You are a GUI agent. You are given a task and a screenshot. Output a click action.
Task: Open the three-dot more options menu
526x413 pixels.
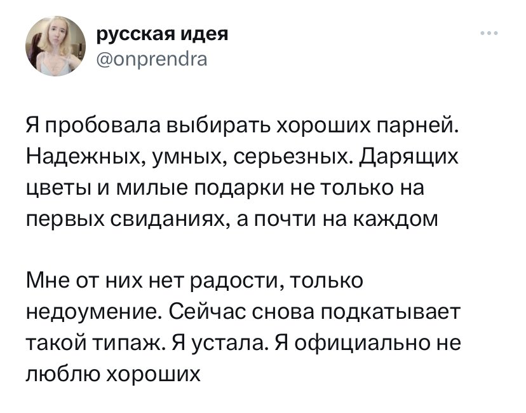point(489,33)
